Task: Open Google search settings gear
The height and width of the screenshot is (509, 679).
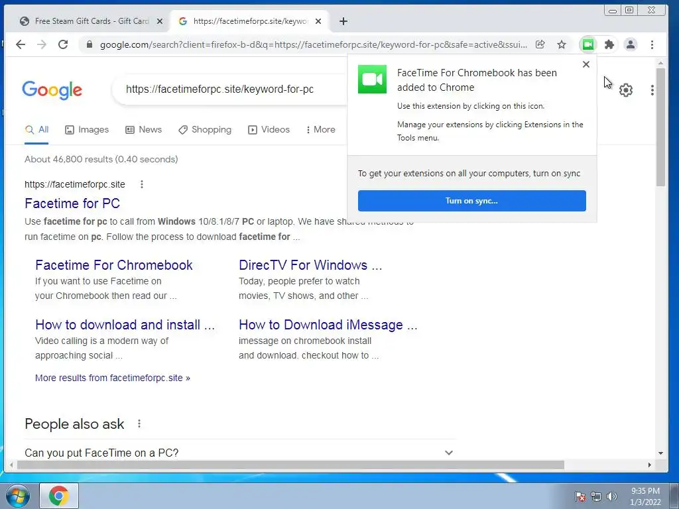Action: coord(626,90)
